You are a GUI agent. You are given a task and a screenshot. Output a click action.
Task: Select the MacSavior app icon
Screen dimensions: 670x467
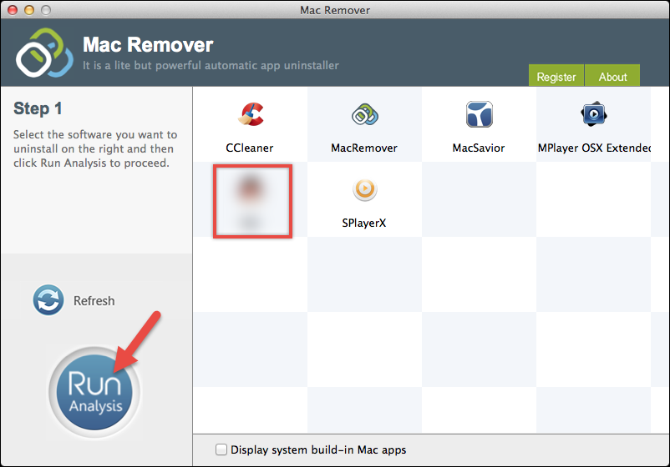coord(479,114)
